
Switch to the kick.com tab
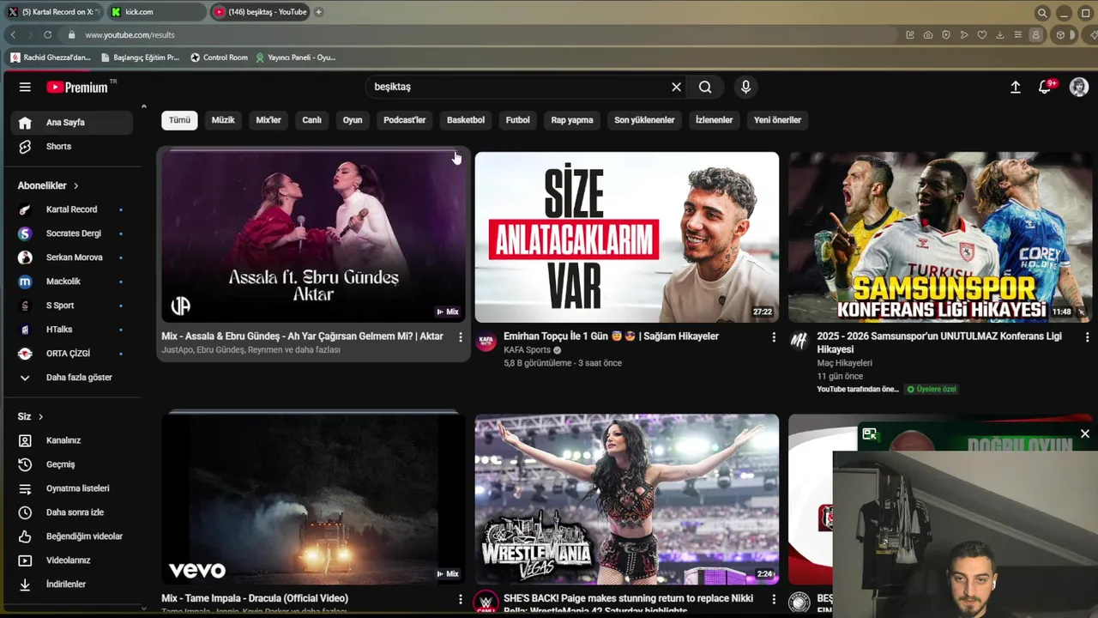click(156, 12)
